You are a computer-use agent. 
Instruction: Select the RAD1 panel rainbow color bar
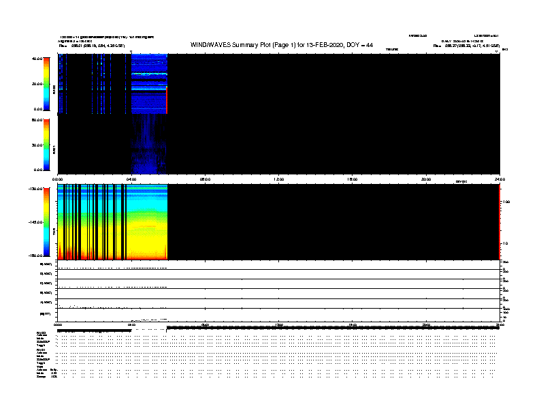(x=46, y=145)
